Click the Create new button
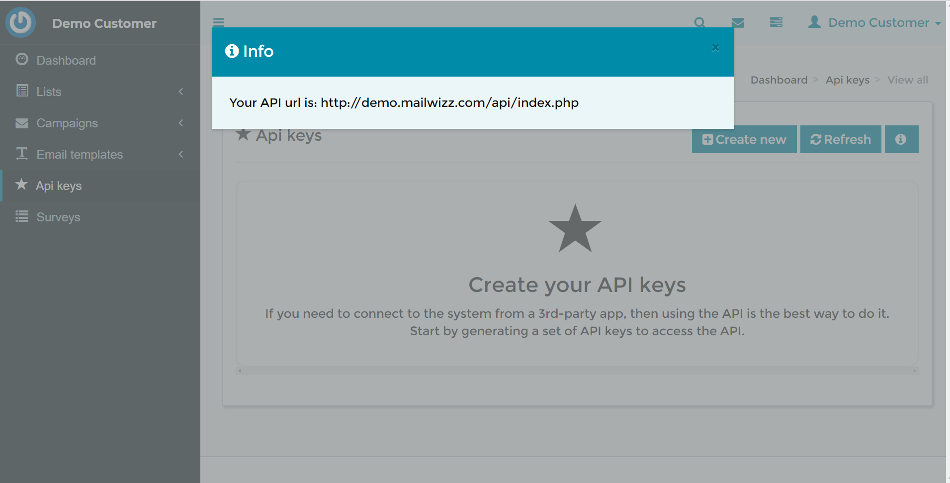 pos(744,139)
